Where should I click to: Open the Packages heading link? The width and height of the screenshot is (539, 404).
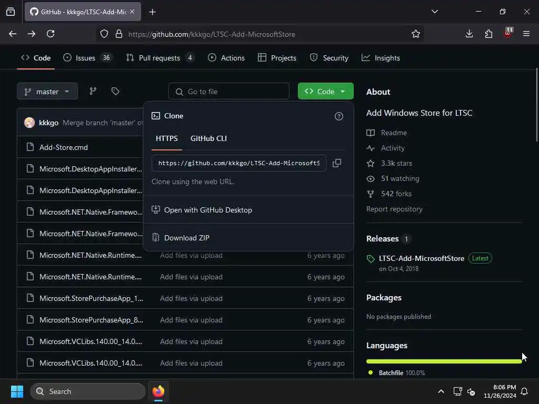tap(384, 298)
